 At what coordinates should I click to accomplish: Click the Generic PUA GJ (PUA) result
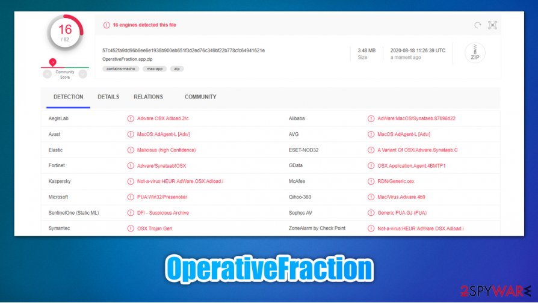[402, 213]
